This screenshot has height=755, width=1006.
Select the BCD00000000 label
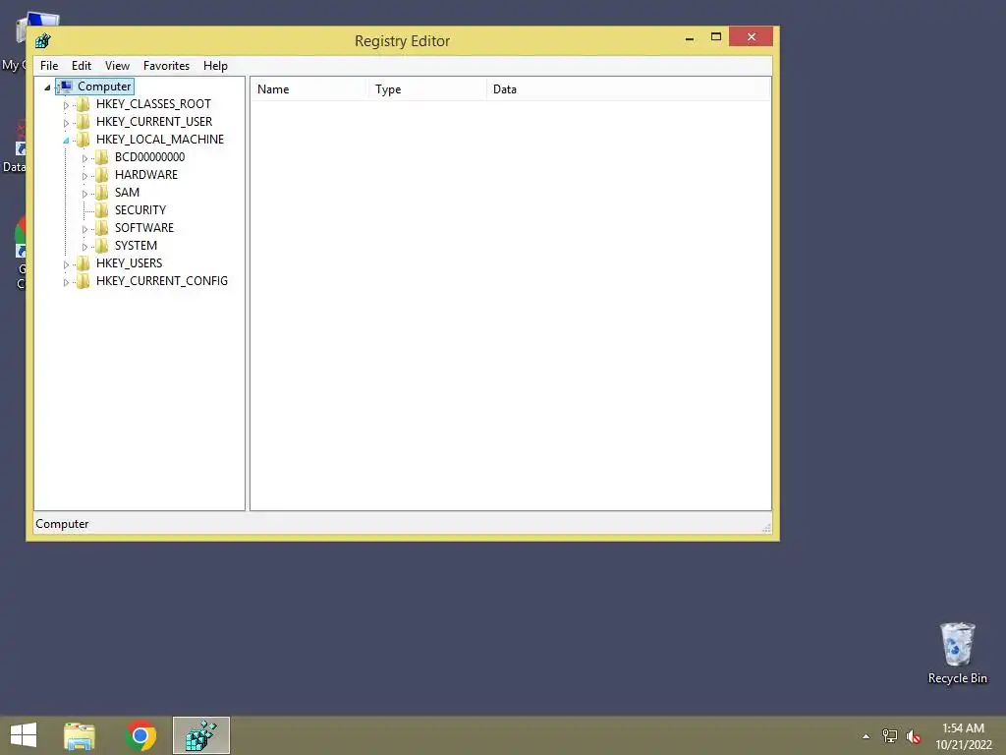[149, 157]
